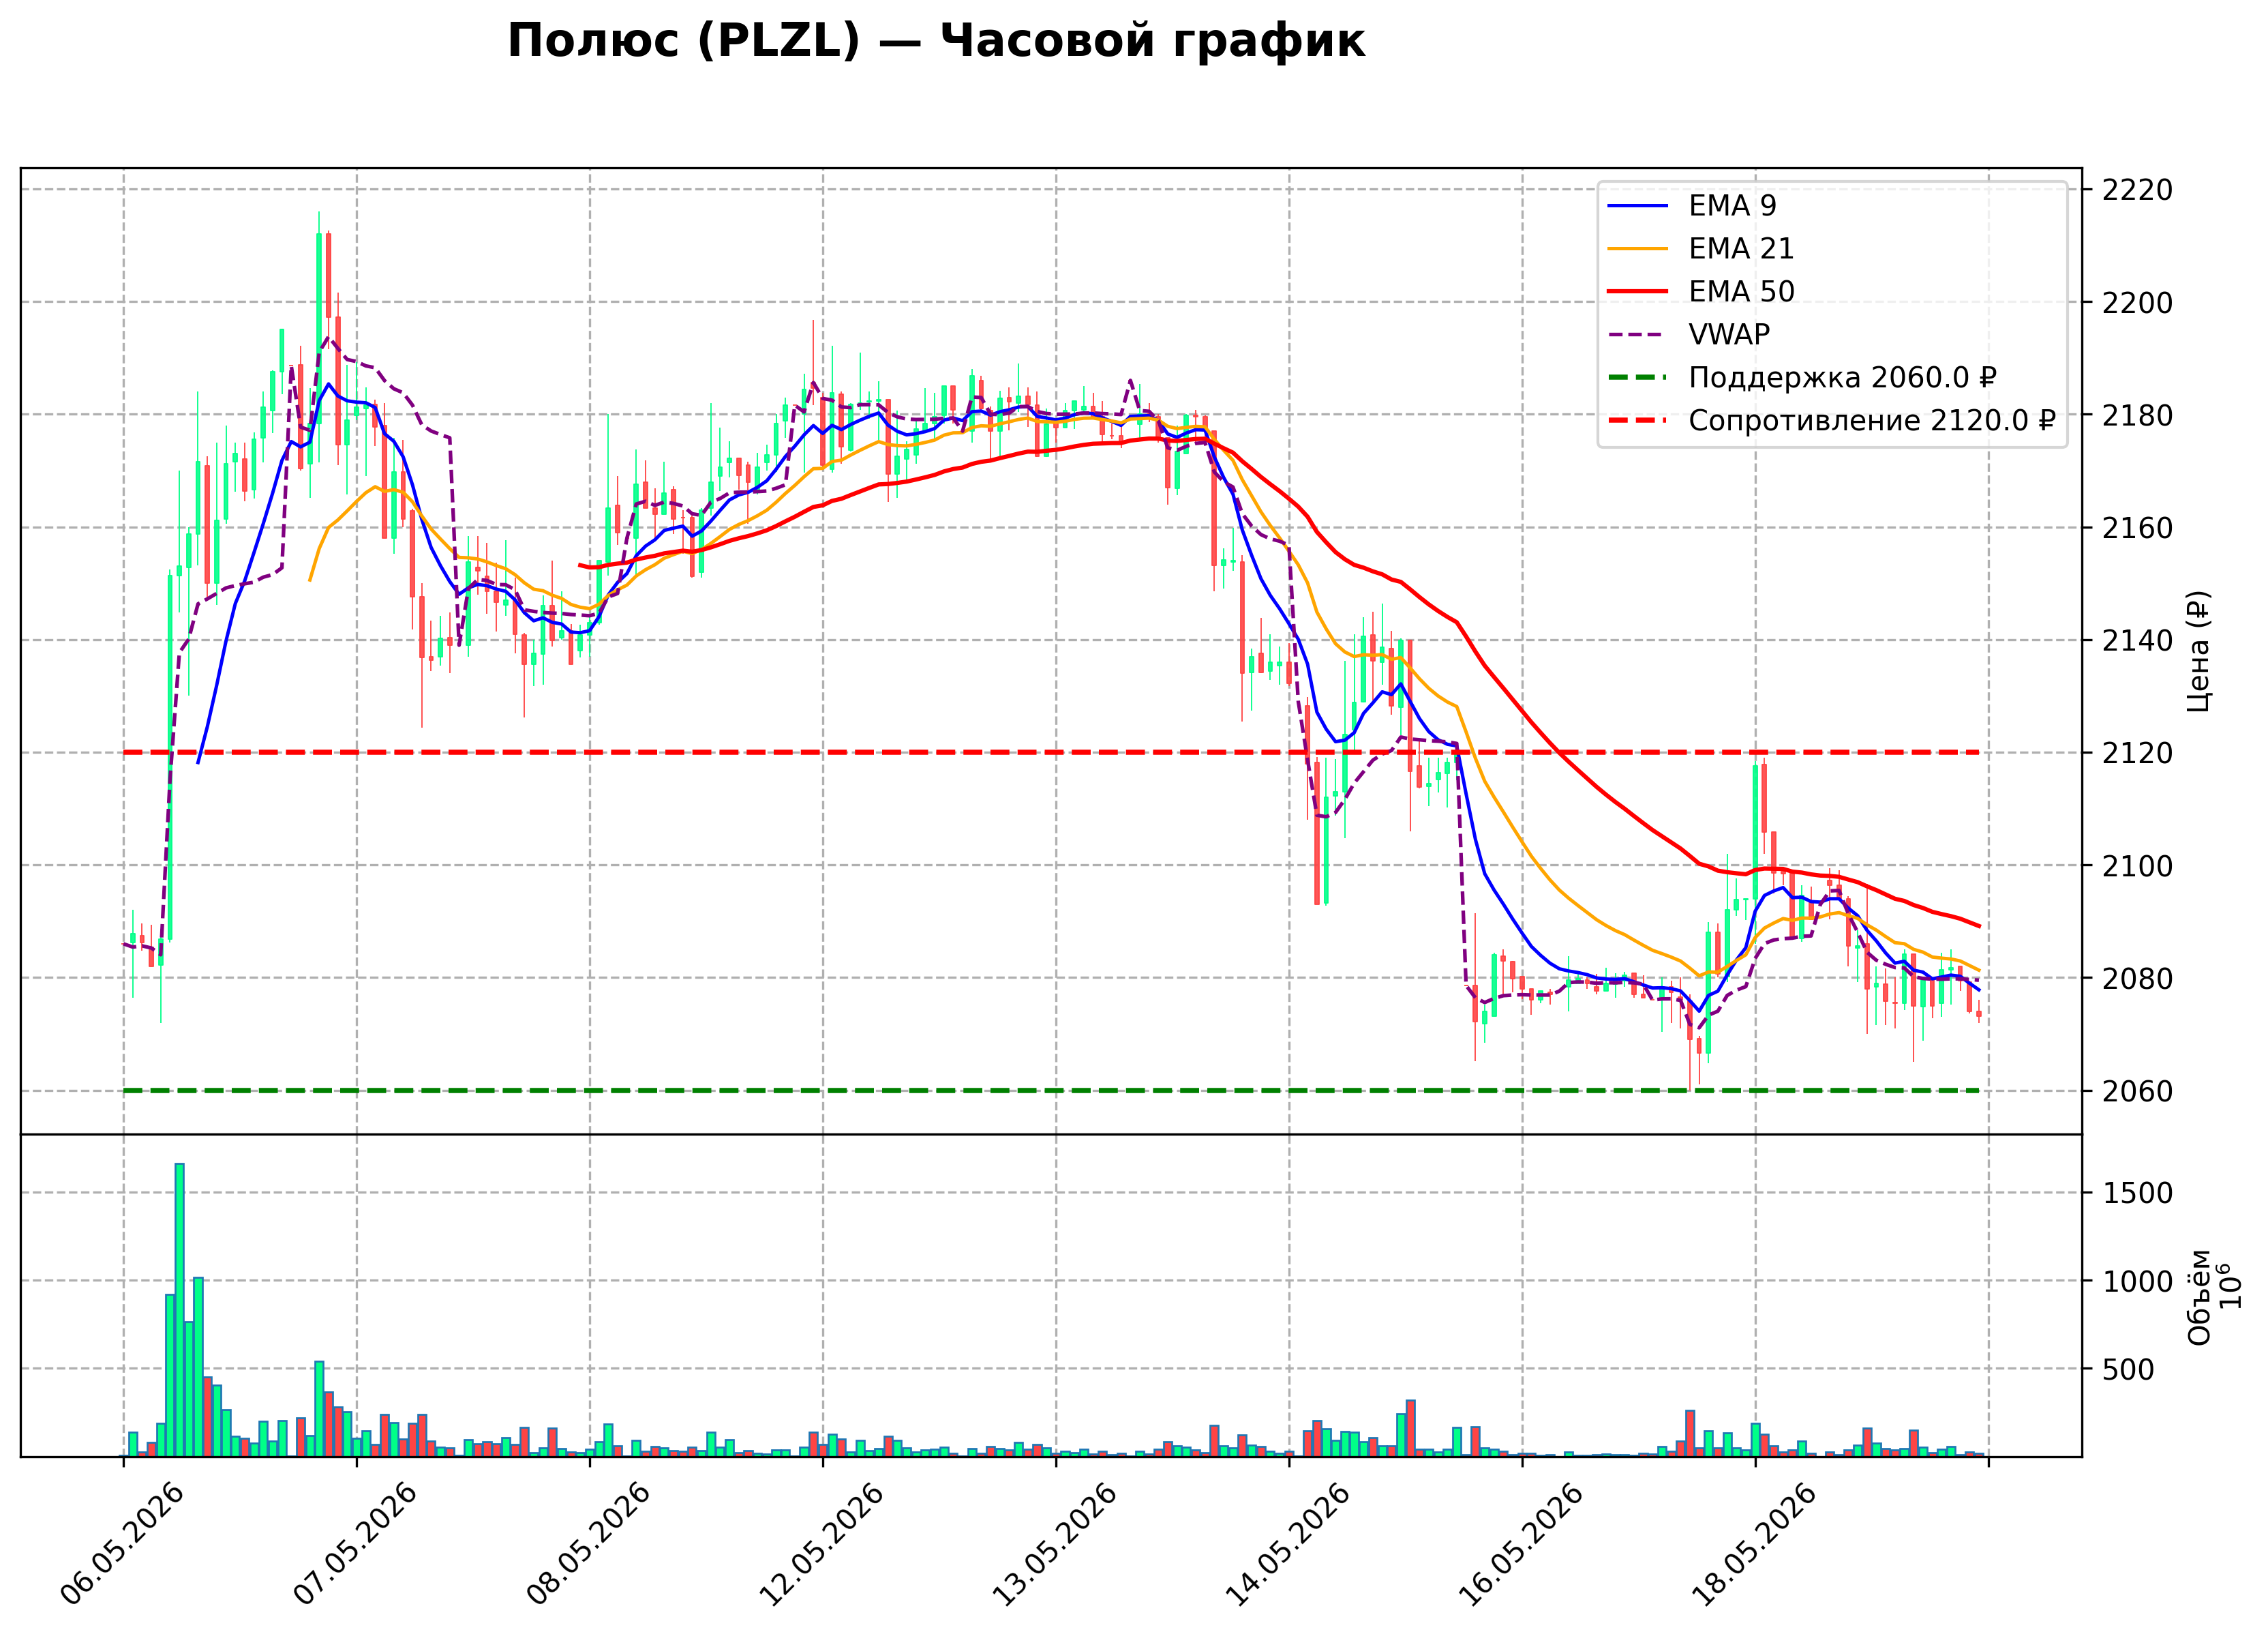Click the tallest volume bar on 06.05.2026
The height and width of the screenshot is (1632, 2268).
180,1310
